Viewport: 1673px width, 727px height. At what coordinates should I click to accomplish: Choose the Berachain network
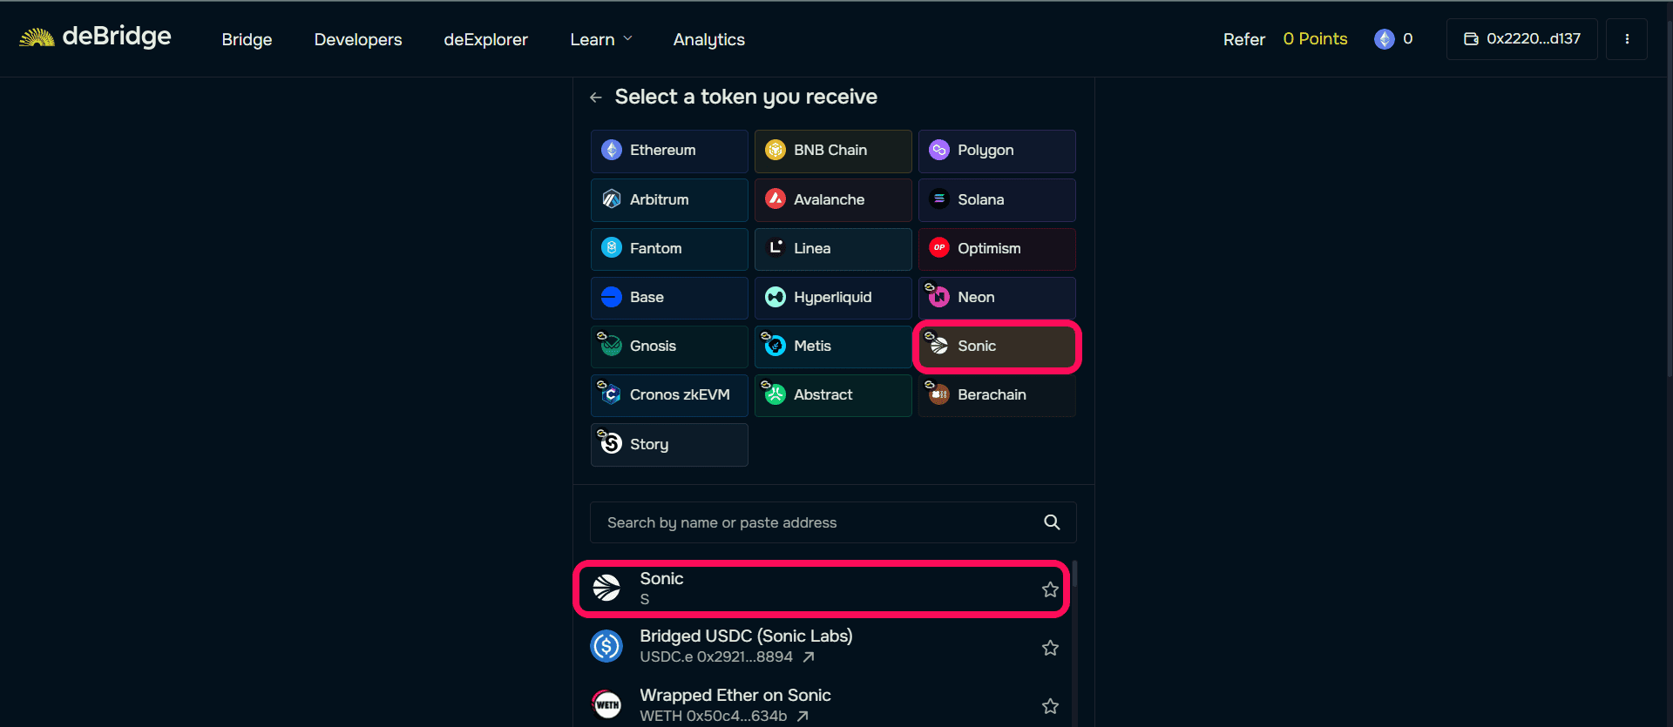tap(997, 395)
